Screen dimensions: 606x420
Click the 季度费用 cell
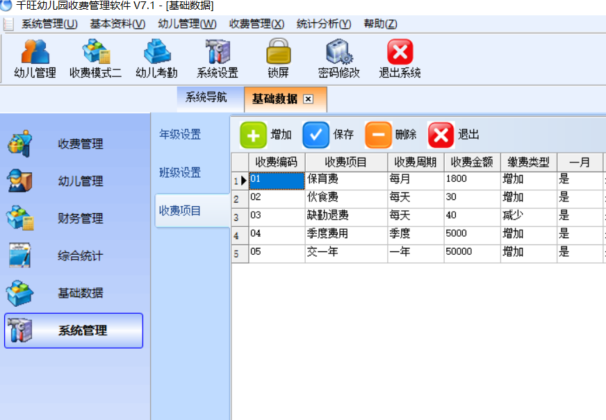[x=346, y=235]
